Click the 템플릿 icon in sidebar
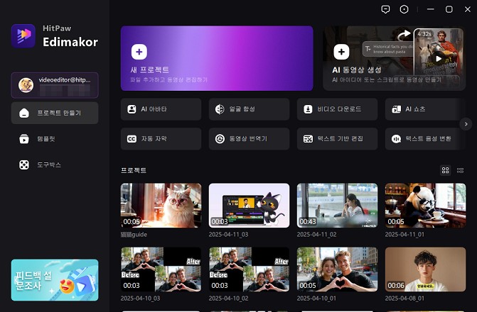 pyautogui.click(x=24, y=139)
